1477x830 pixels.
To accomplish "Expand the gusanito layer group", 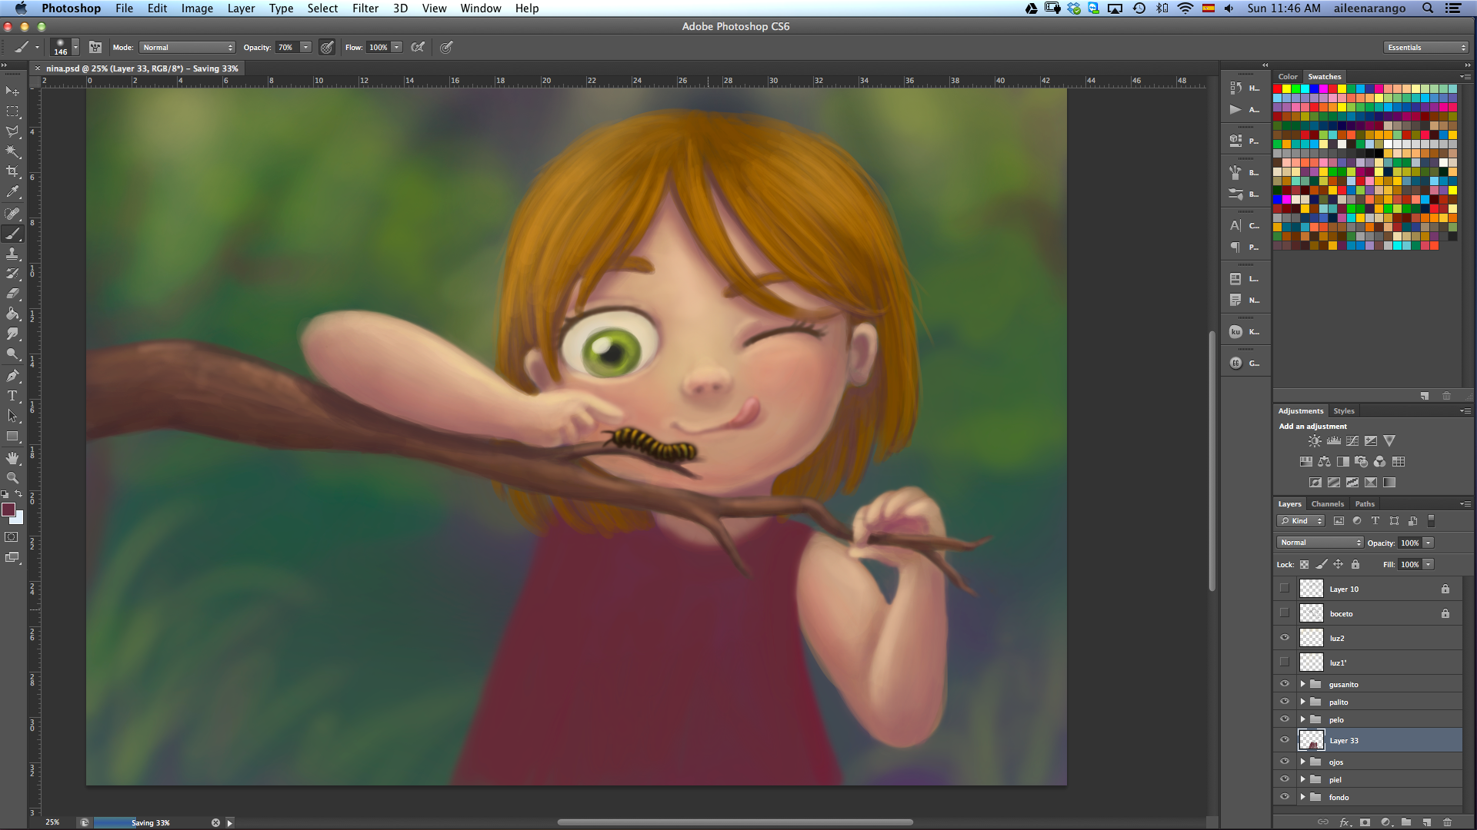I will point(1302,684).
